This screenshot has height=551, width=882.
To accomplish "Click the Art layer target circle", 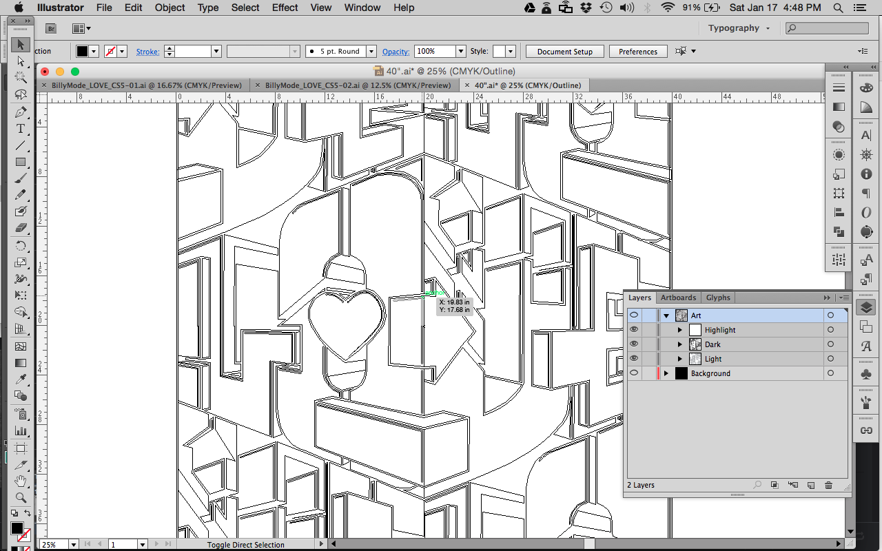I will (x=830, y=315).
